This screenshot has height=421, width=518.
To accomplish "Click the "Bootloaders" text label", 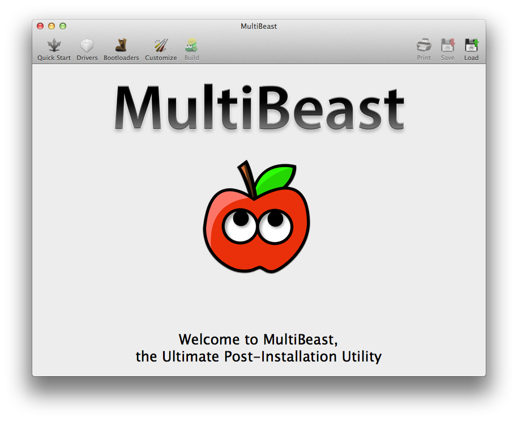I will point(121,58).
